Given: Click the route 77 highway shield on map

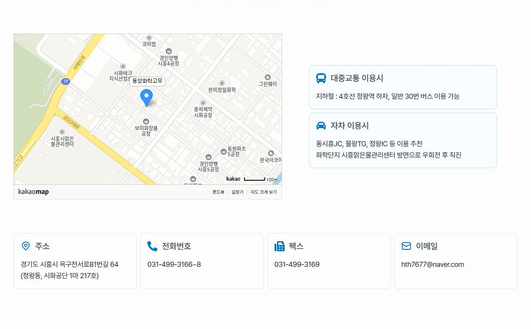Looking at the screenshot, I should [x=65, y=82].
